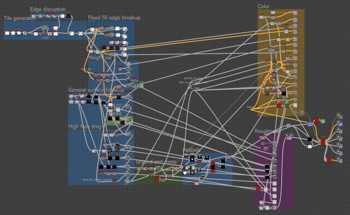
Task: Select the red node wired to bottom output
Action: point(329,160)
